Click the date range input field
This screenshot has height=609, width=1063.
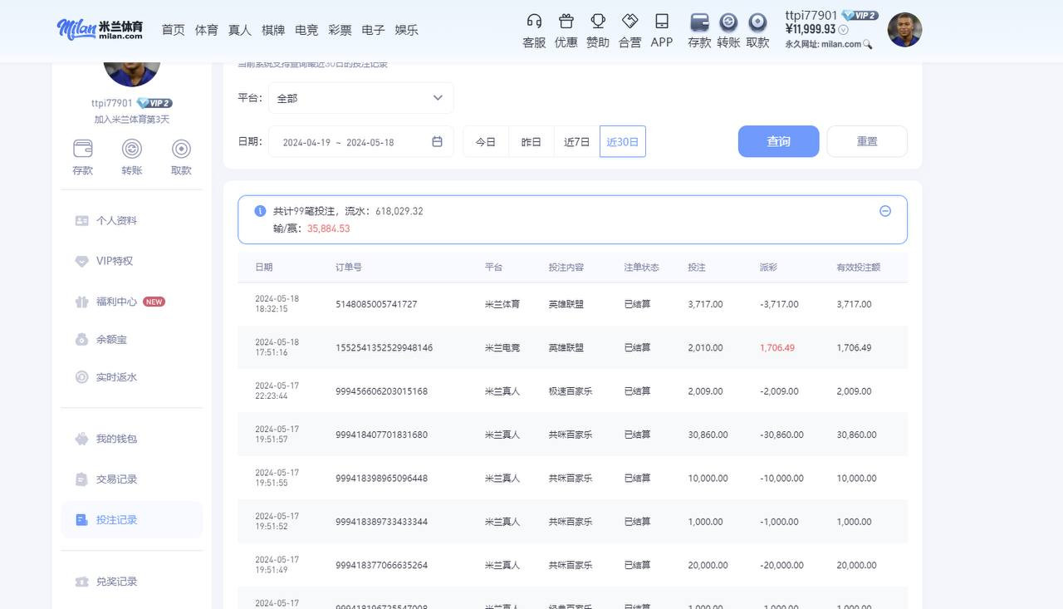[x=361, y=142]
